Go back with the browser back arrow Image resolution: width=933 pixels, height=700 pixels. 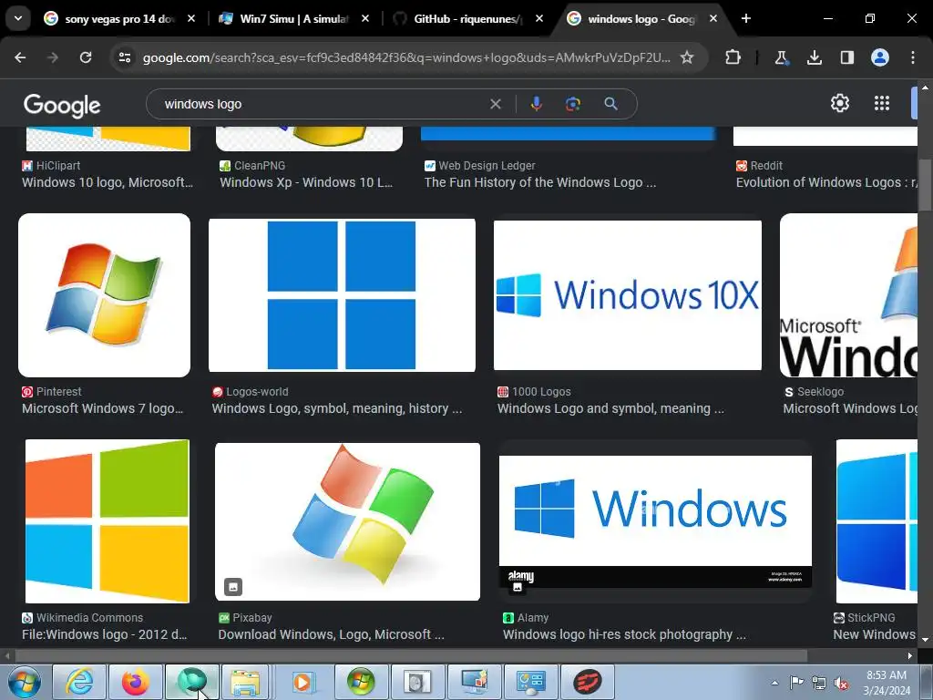coord(20,57)
